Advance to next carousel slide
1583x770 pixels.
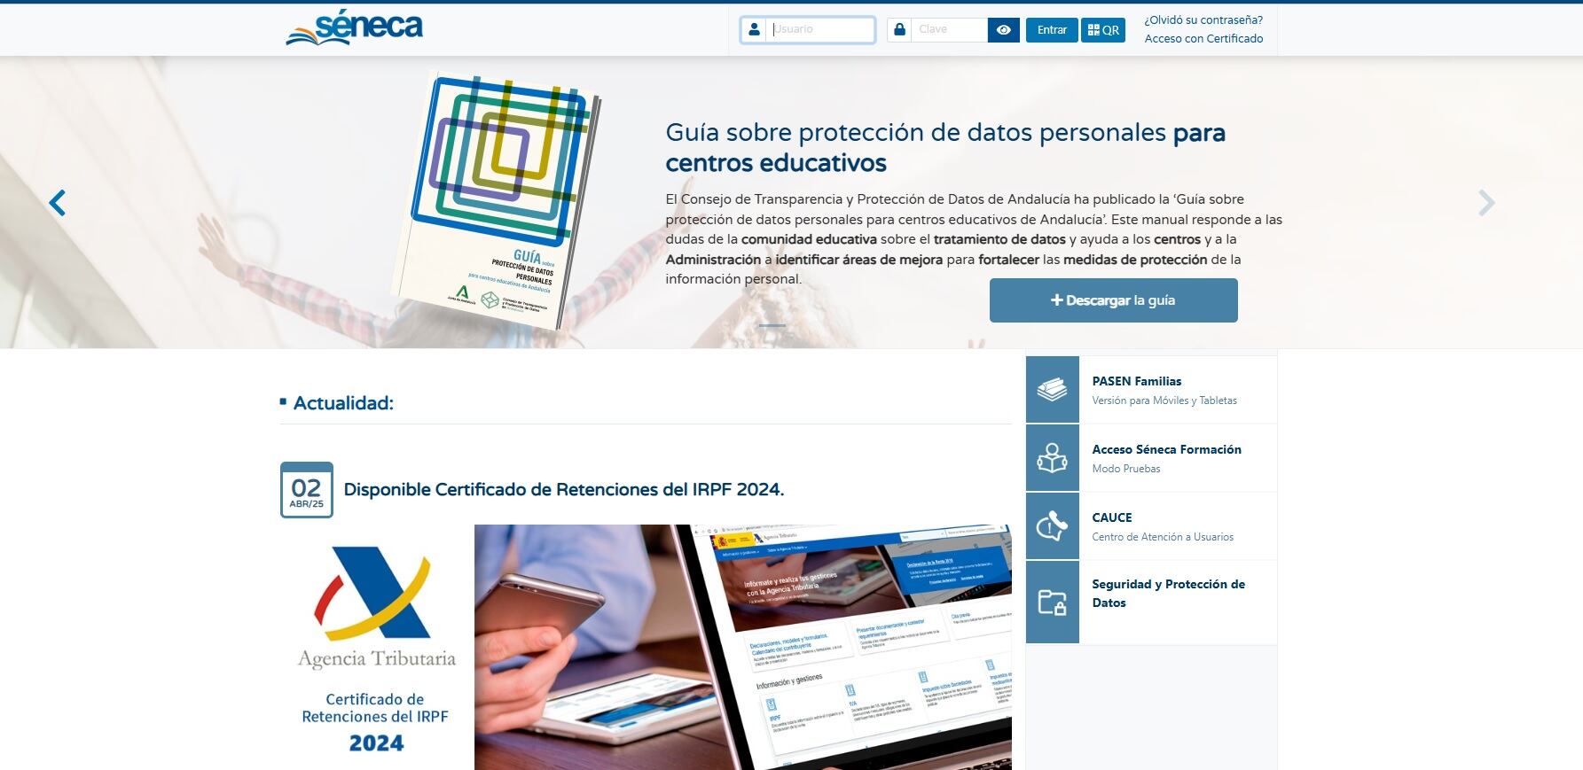click(x=1486, y=203)
